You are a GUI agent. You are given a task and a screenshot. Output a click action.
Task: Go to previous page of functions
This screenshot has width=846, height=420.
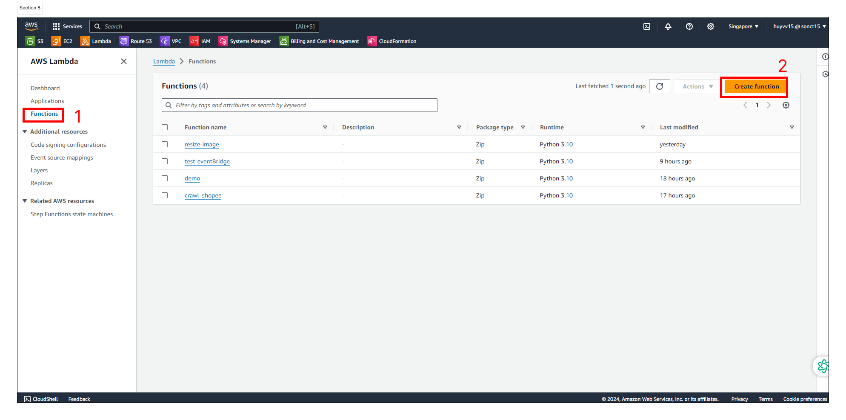(745, 105)
